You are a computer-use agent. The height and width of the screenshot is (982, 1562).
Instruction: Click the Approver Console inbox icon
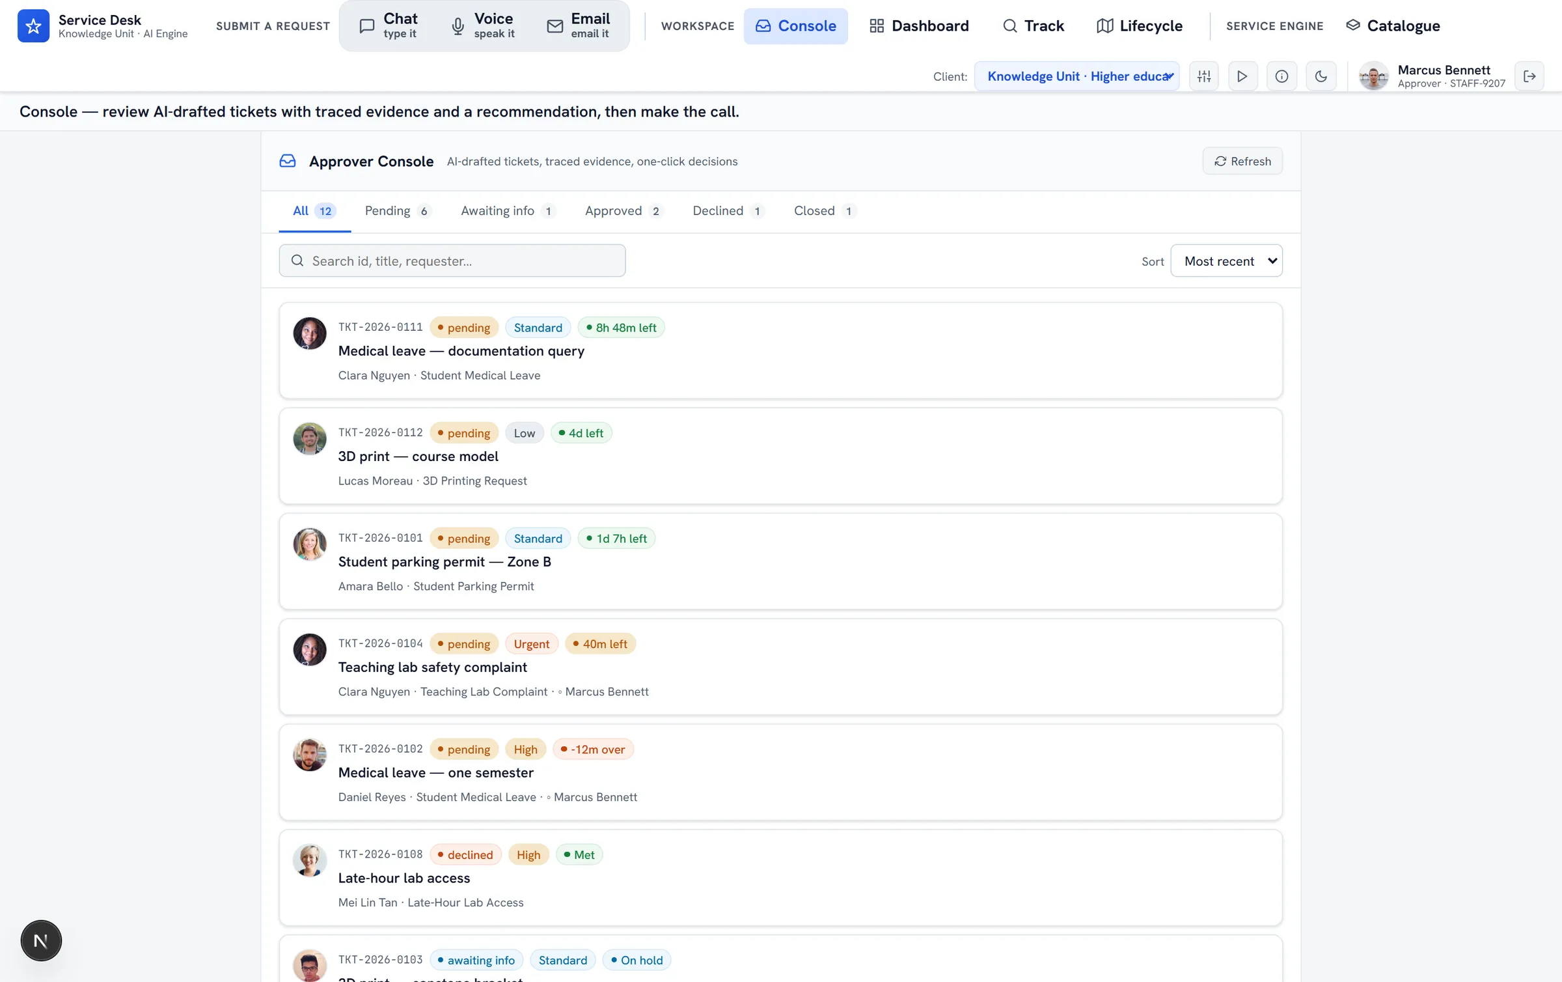tap(288, 161)
